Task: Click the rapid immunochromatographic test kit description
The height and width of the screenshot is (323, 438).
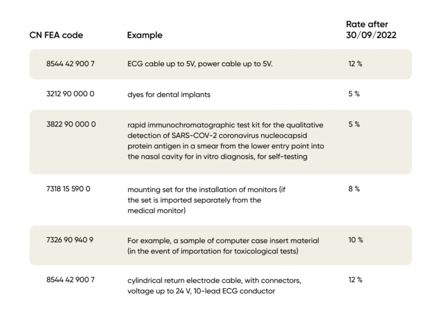Action: tap(225, 141)
